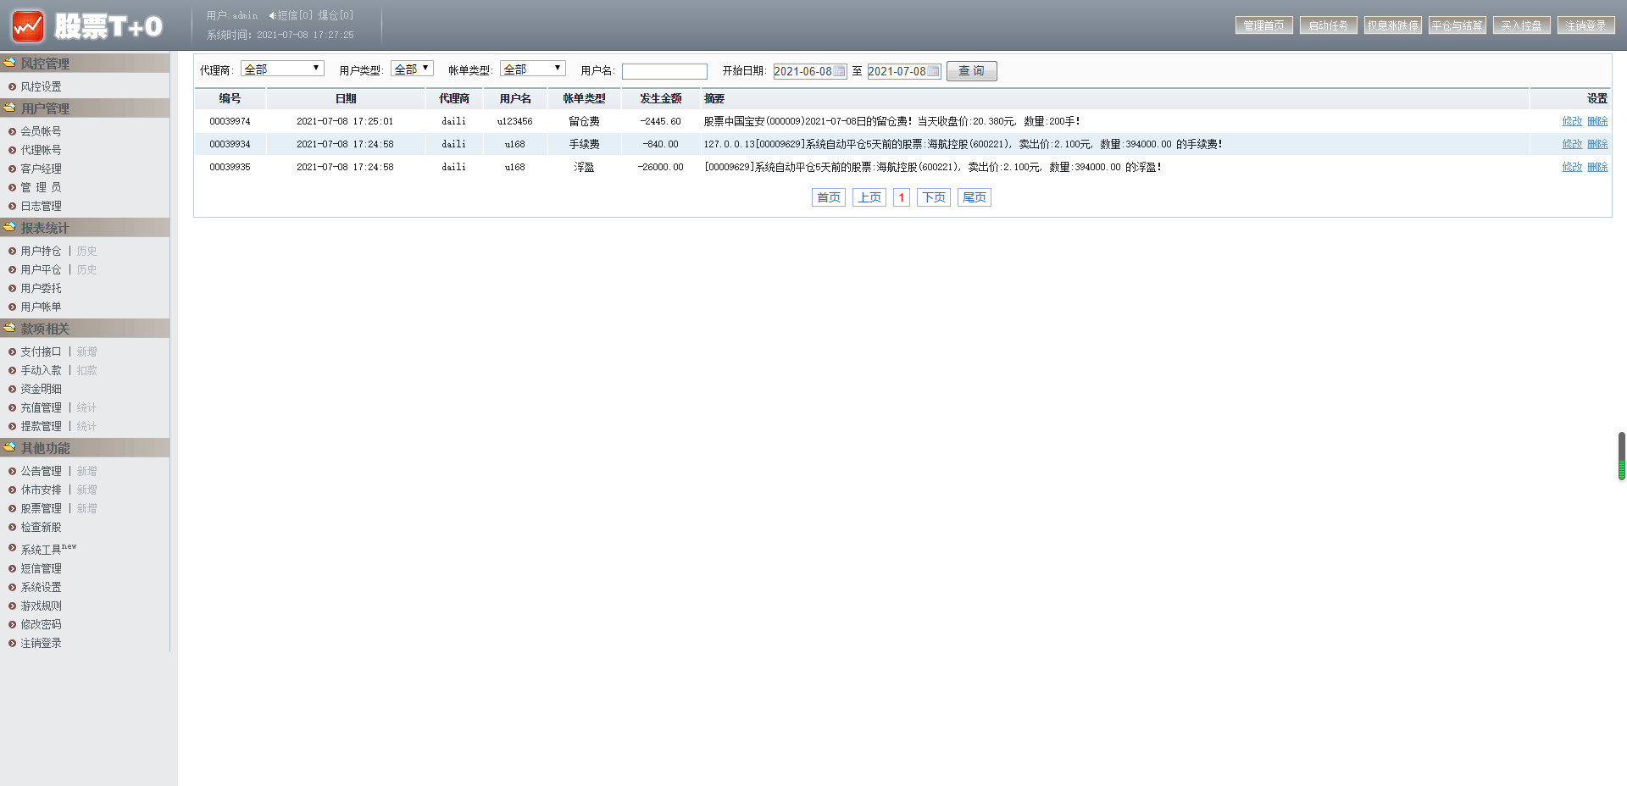Click 修改 for record 00039974

coord(1572,121)
